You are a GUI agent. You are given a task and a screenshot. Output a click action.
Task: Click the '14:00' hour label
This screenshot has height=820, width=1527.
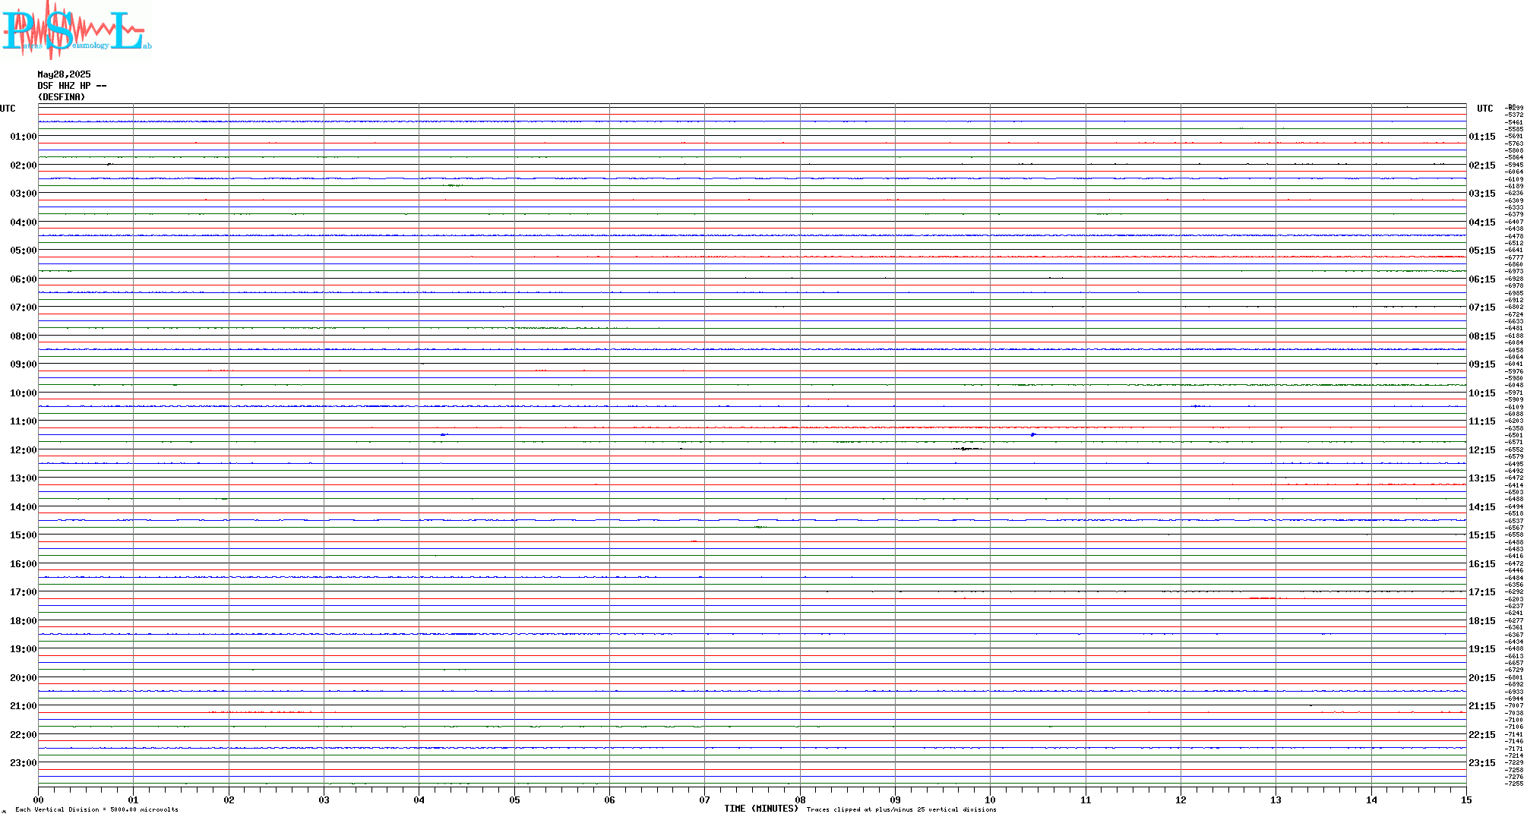click(x=24, y=507)
